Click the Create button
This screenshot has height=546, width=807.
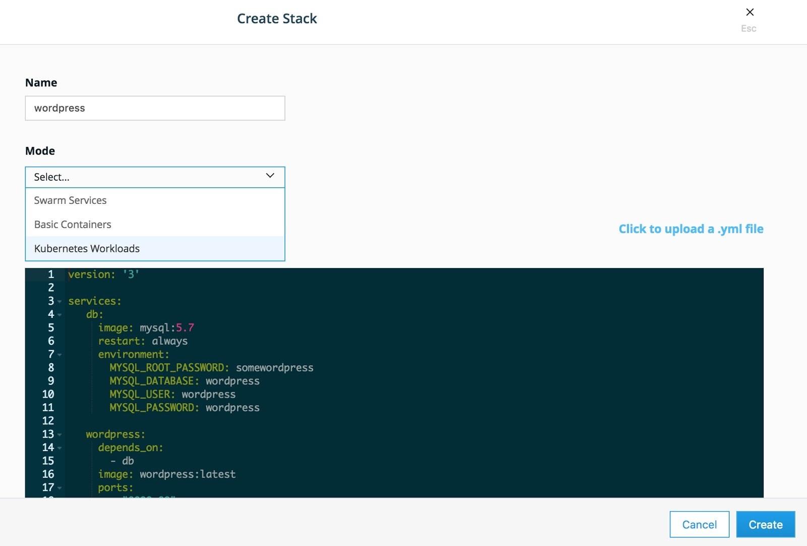point(765,524)
